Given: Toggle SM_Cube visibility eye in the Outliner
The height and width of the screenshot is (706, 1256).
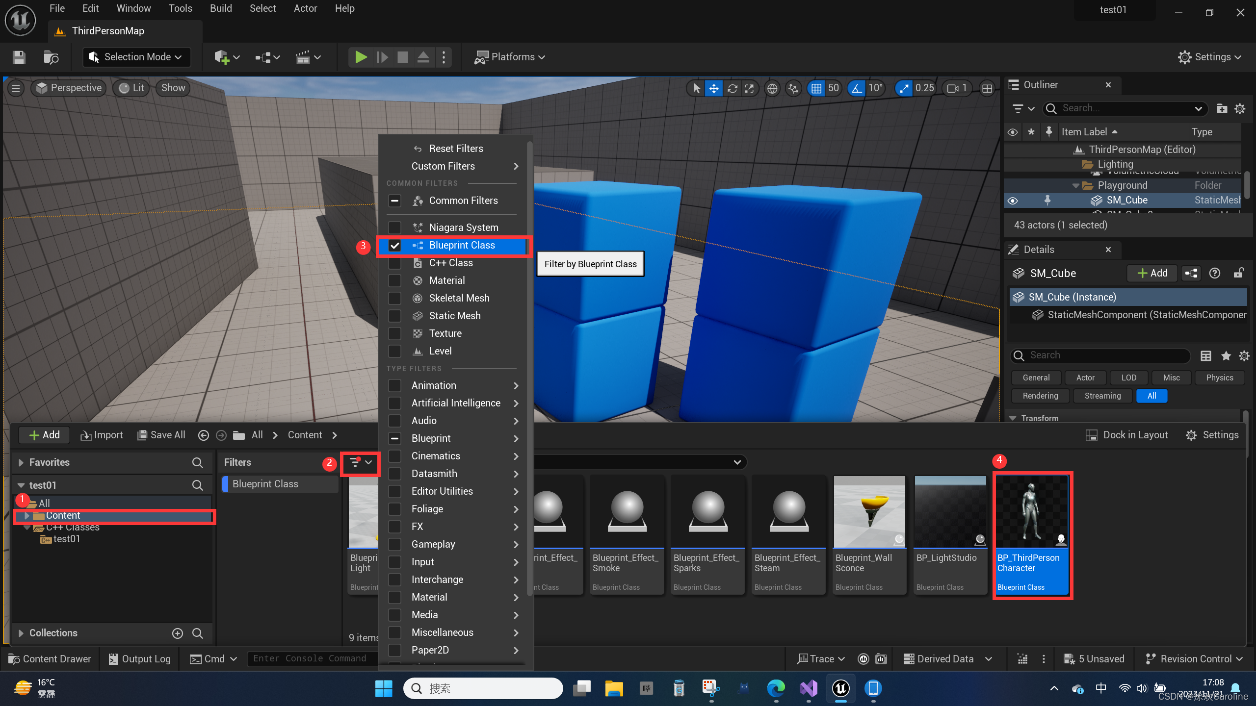Looking at the screenshot, I should tap(1013, 200).
